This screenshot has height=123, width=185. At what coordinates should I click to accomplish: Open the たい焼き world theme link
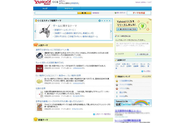point(58,76)
